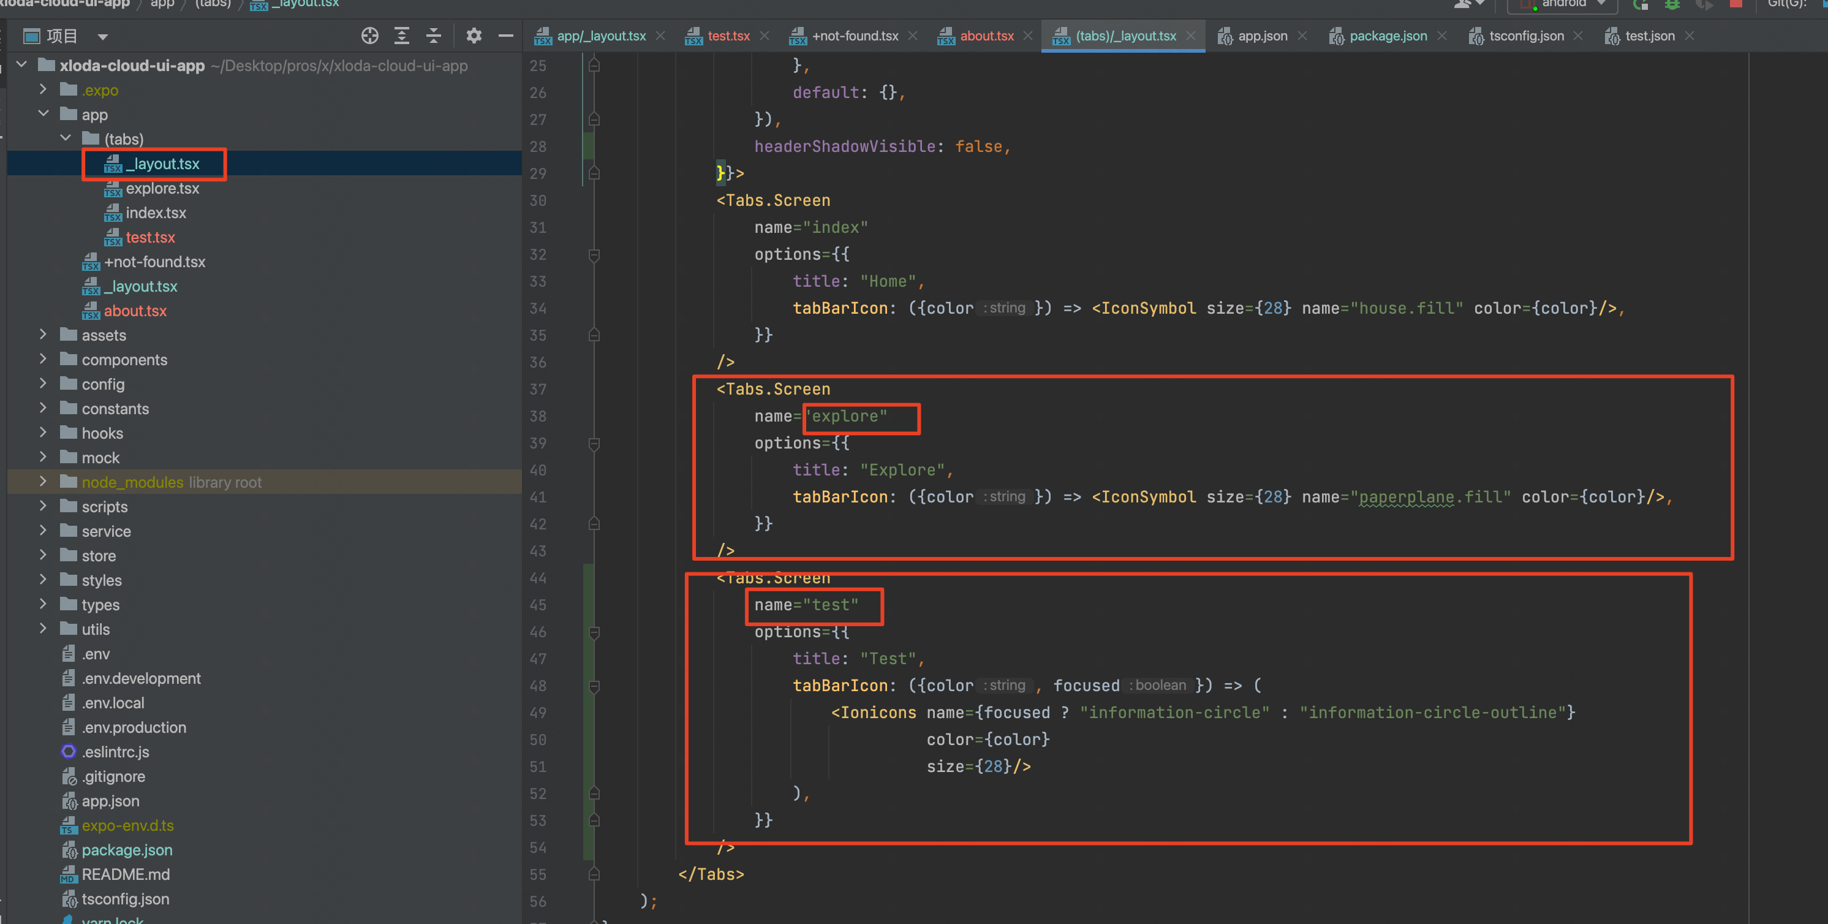The image size is (1828, 924).
Task: Open the 项目 project view dropdown
Action: (x=103, y=37)
